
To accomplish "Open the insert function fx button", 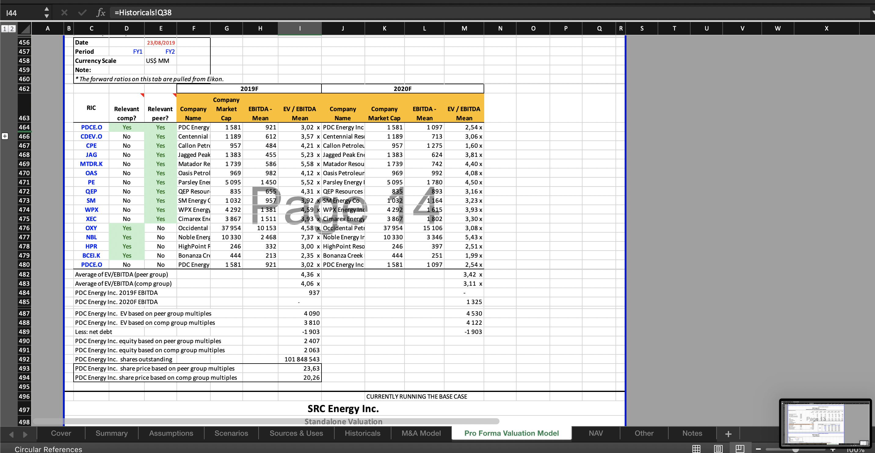I will tap(100, 13).
